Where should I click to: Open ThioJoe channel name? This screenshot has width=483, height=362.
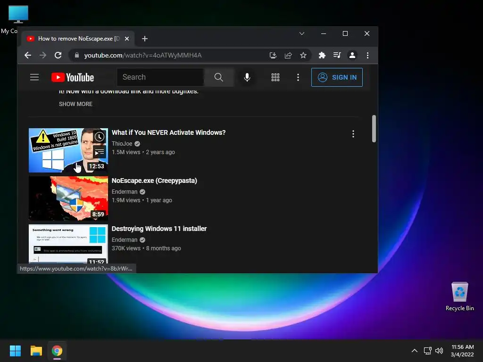pyautogui.click(x=122, y=143)
